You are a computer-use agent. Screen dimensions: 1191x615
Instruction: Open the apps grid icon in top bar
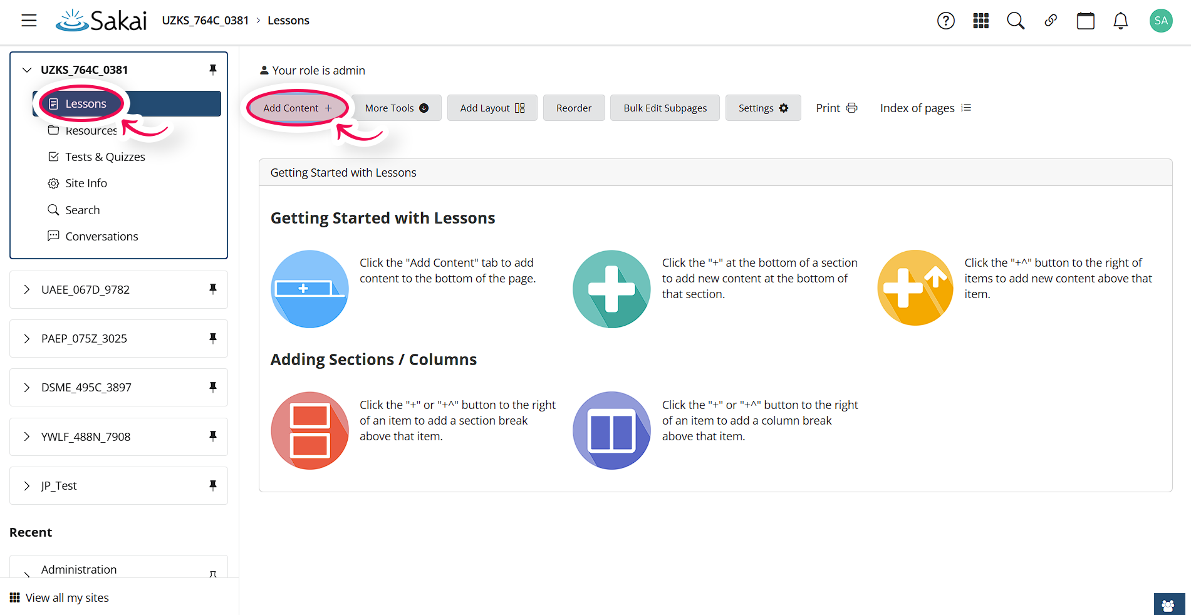980,20
